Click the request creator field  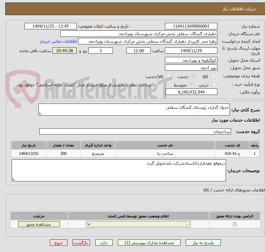tap(147, 41)
